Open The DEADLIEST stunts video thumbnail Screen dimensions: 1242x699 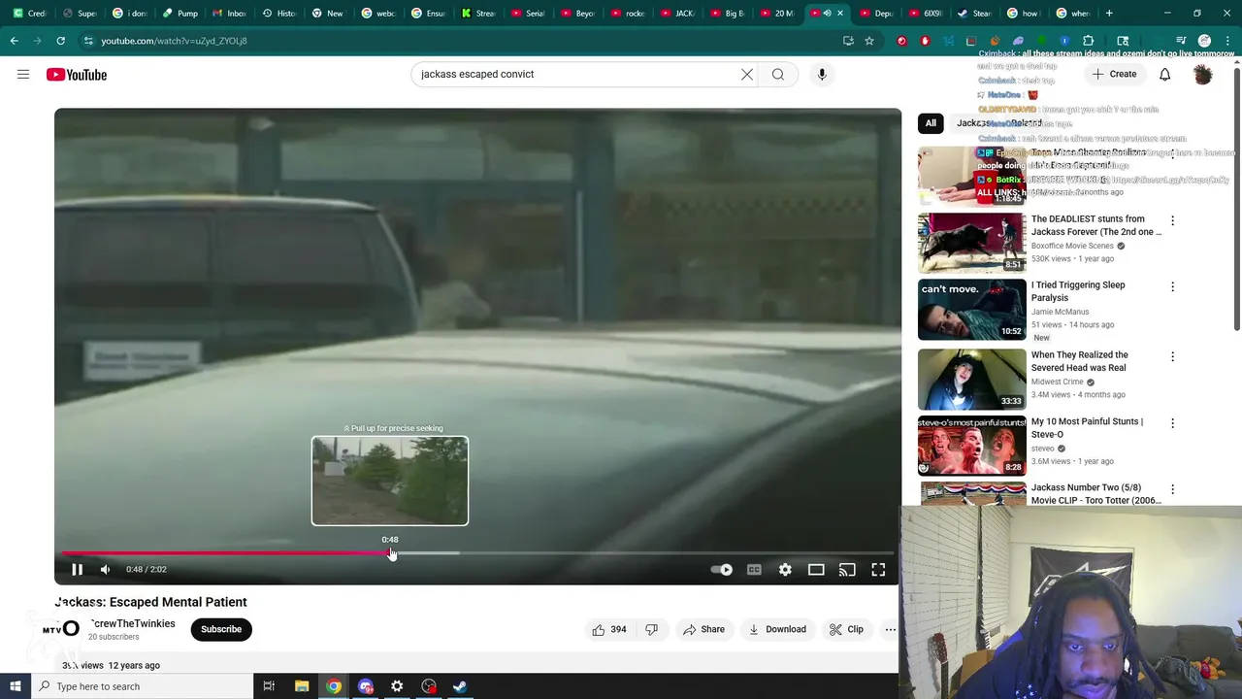tap(971, 243)
